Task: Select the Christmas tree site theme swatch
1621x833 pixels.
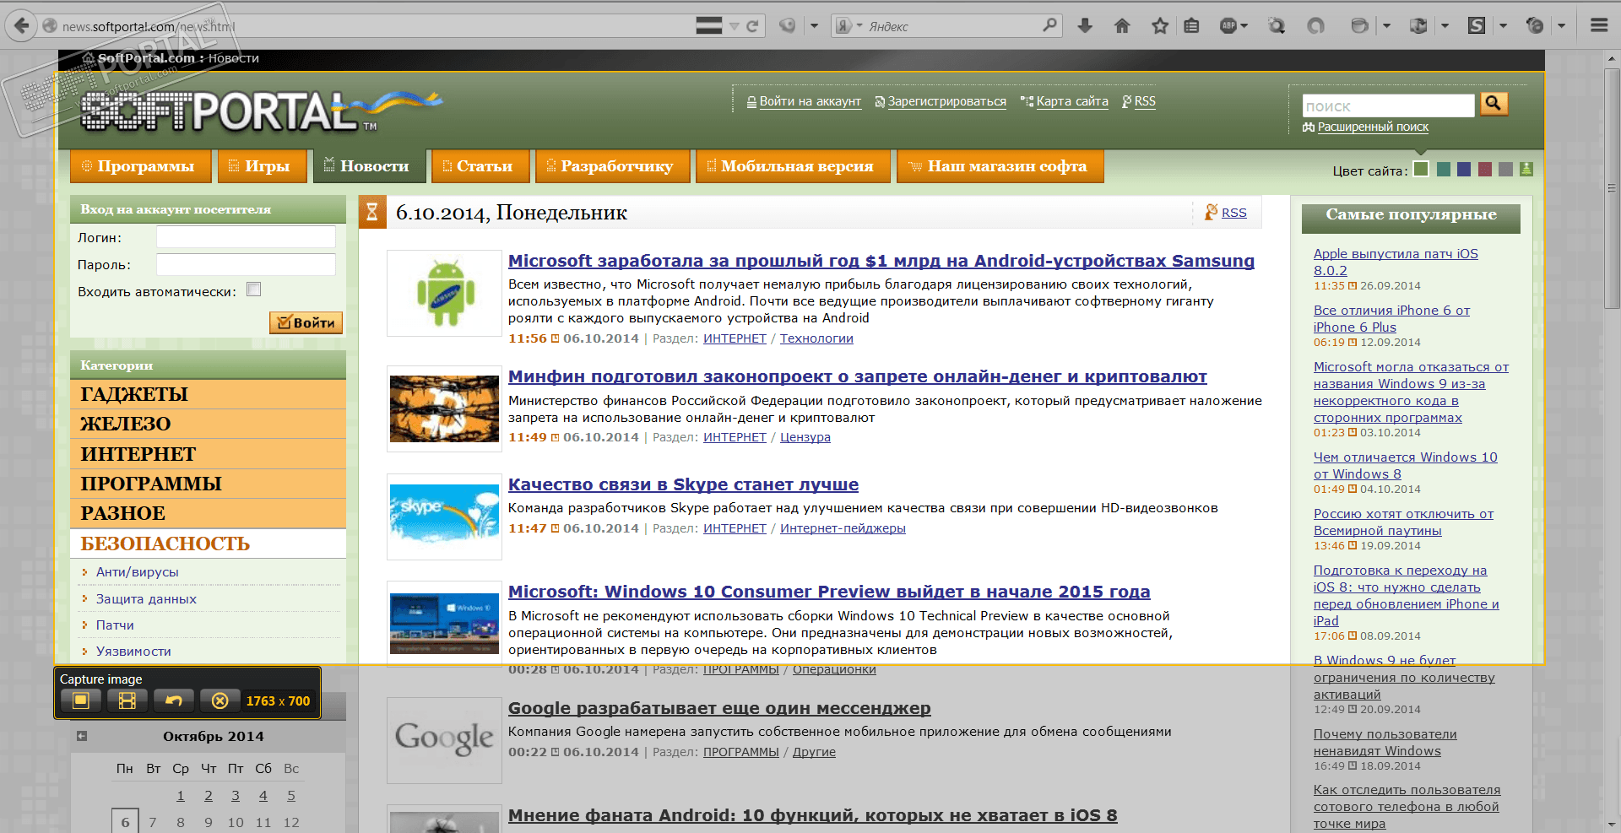Action: click(x=1526, y=169)
